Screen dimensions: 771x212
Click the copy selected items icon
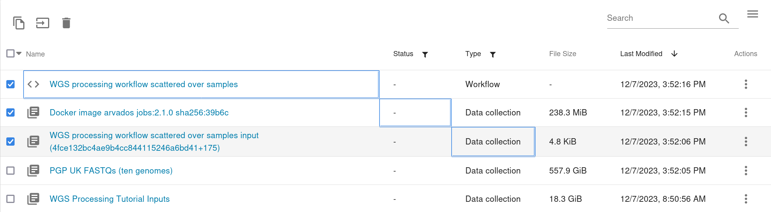coord(19,23)
